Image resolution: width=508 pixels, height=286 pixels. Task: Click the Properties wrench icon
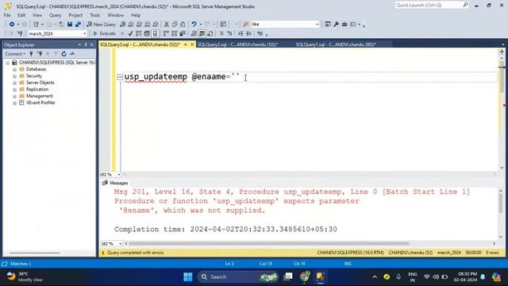336,25
